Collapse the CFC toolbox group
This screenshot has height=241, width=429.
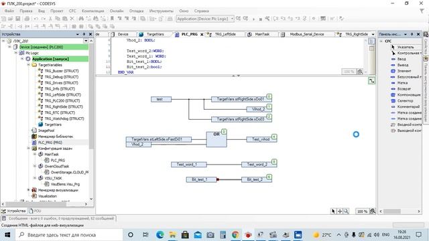381,41
